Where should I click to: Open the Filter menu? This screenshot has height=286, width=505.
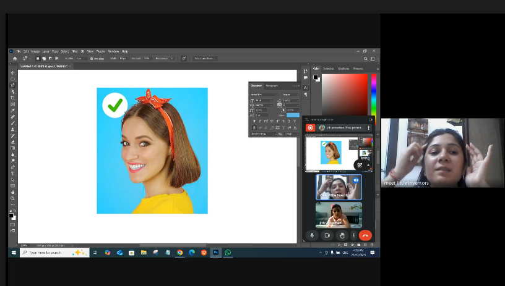(x=74, y=51)
